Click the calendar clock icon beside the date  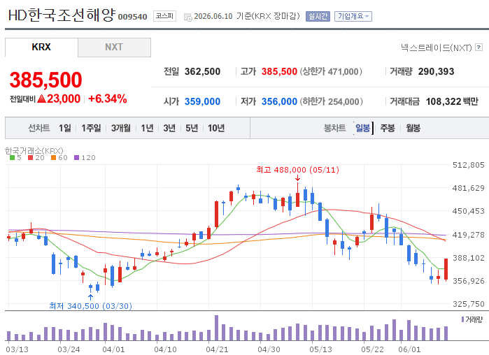(188, 17)
